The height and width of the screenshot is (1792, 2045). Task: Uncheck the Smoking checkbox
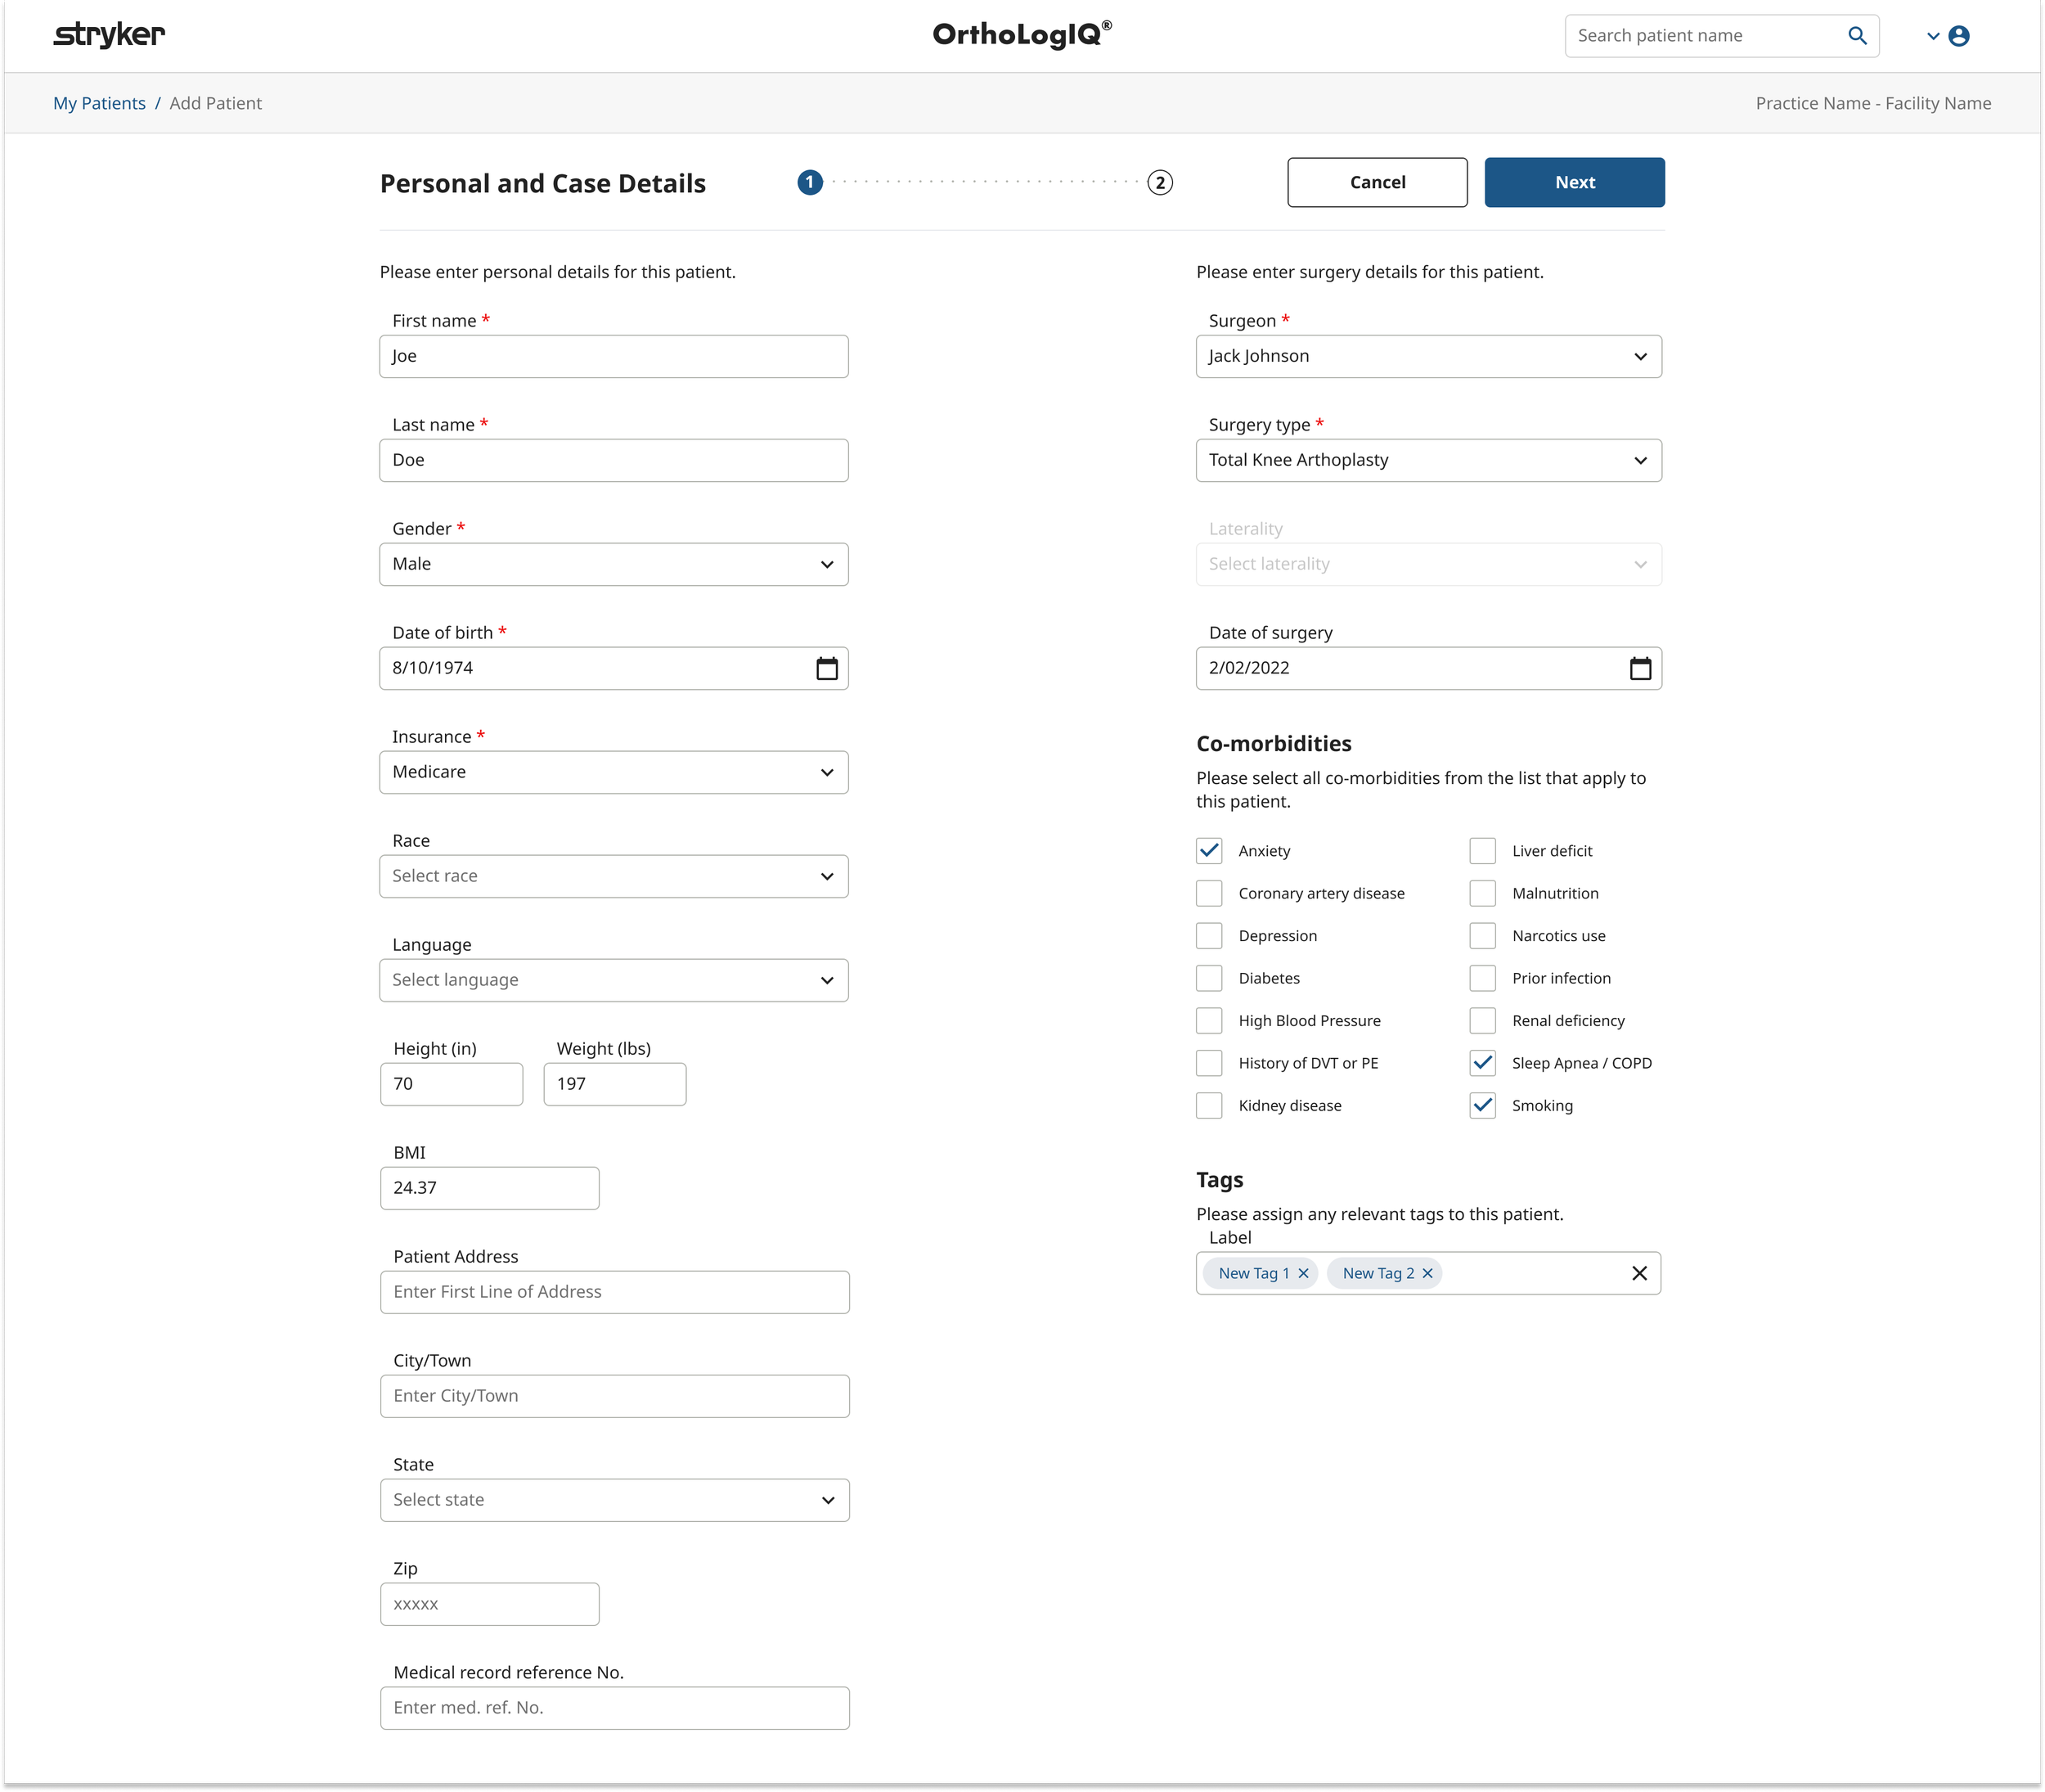(1481, 1105)
